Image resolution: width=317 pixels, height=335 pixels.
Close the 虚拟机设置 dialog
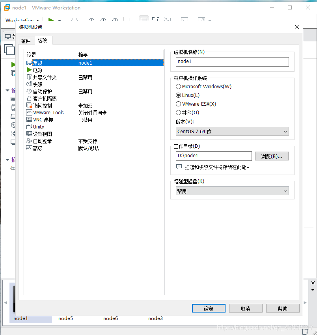pyautogui.click(x=296, y=27)
